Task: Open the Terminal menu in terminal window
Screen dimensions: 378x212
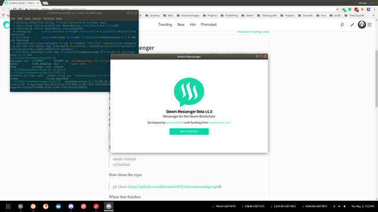Action: point(48,18)
